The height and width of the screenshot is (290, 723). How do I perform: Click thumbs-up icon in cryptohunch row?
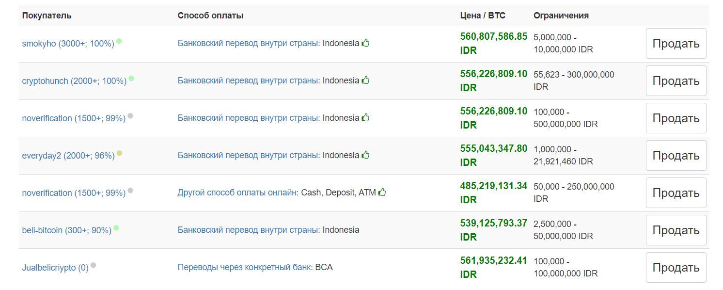point(365,80)
